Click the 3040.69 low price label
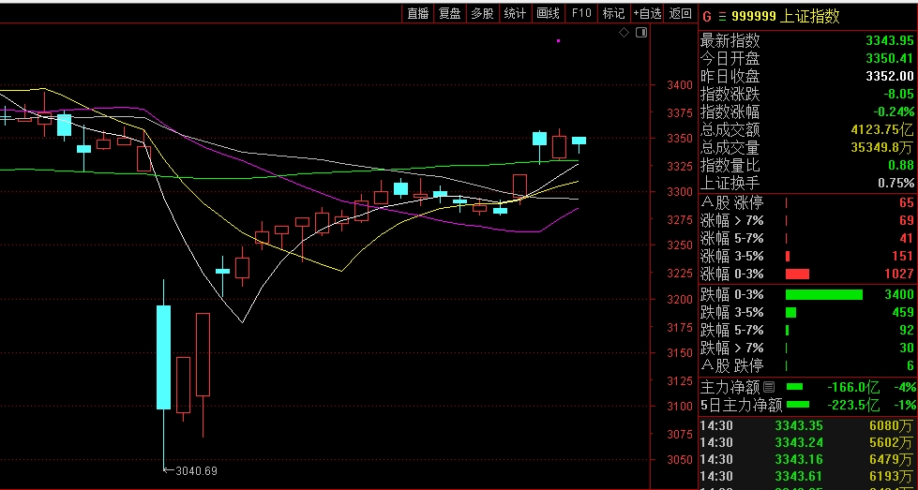This screenshot has width=918, height=490. tap(196, 470)
